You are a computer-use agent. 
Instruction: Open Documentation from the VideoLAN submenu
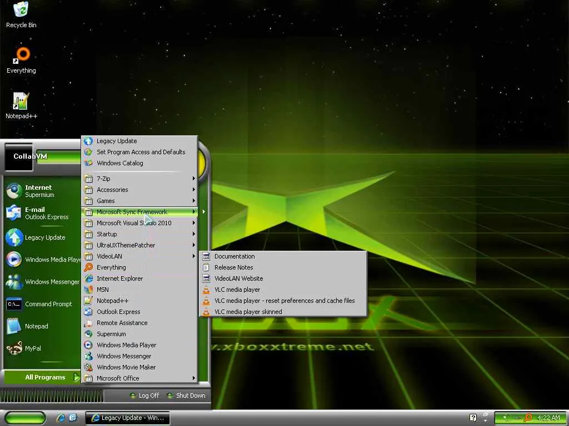pos(283,256)
